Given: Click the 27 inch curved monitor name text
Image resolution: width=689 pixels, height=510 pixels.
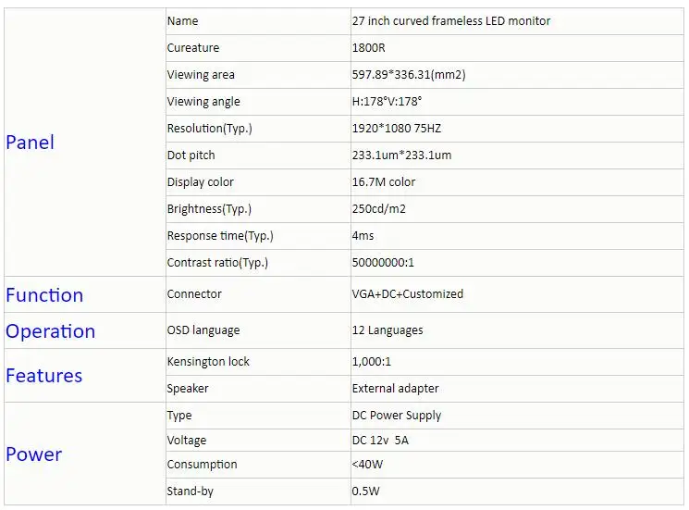Looking at the screenshot, I should [451, 21].
